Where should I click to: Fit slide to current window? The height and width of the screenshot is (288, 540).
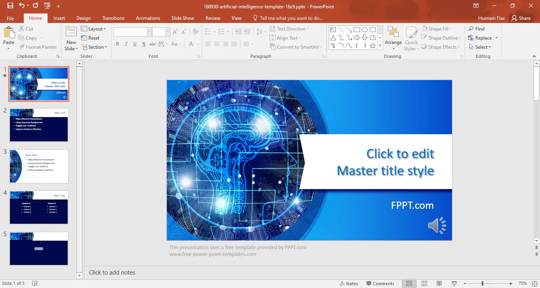[534, 283]
